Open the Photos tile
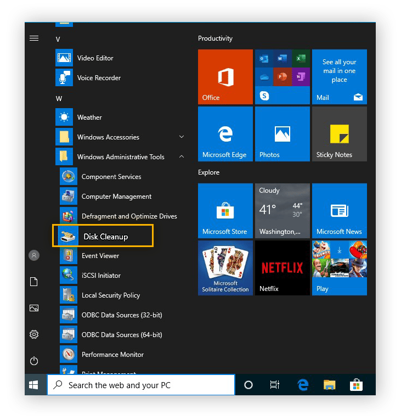The image size is (401, 420). (x=283, y=134)
